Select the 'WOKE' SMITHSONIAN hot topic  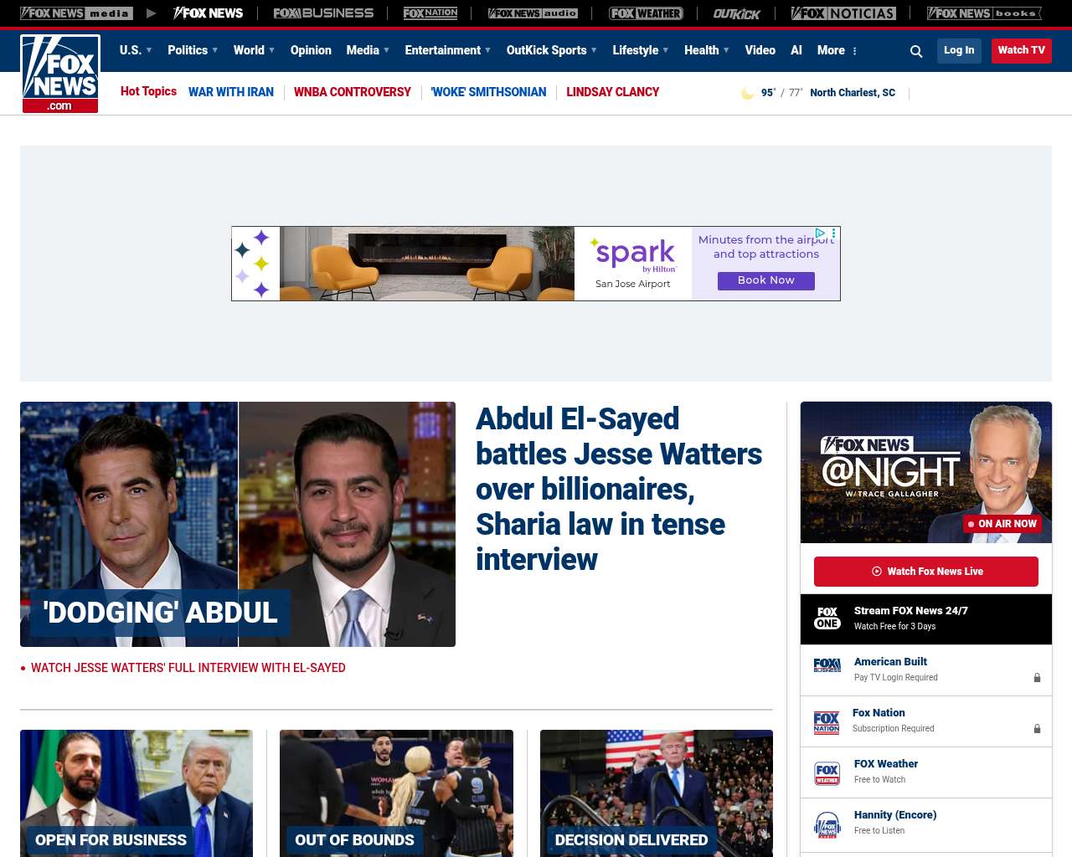point(488,92)
